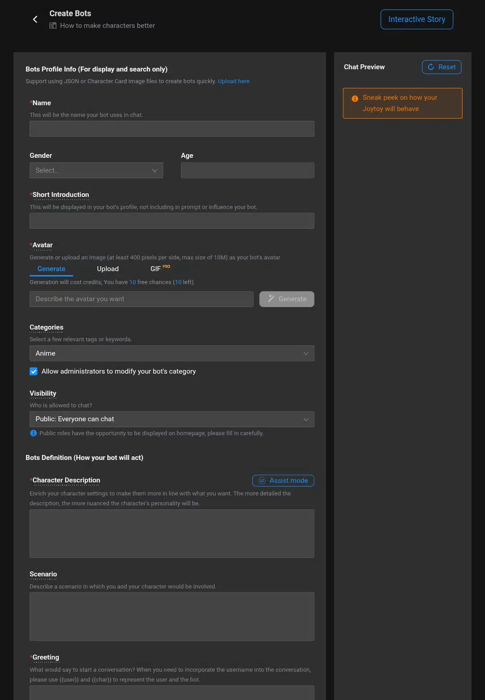The height and width of the screenshot is (700, 485).
Task: Click the Avatar field label
Action: click(43, 245)
